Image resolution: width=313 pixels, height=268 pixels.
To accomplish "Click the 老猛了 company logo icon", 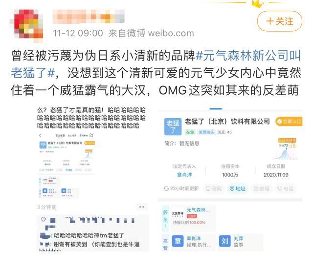I will pos(173,127).
